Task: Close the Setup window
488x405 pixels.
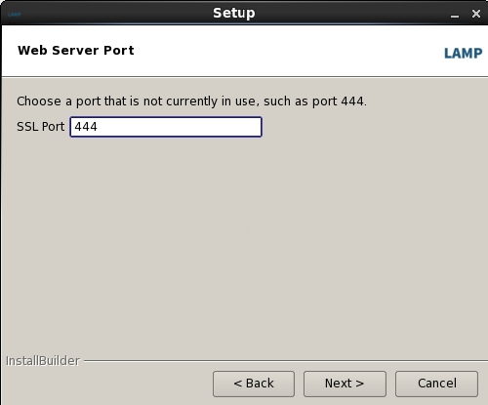Action: (x=476, y=14)
